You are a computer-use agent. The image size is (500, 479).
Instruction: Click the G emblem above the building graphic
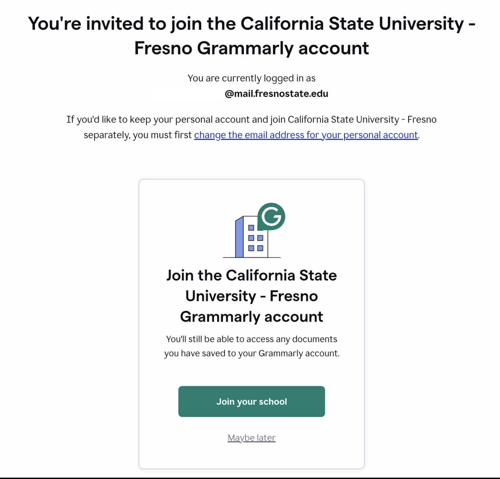pyautogui.click(x=272, y=217)
